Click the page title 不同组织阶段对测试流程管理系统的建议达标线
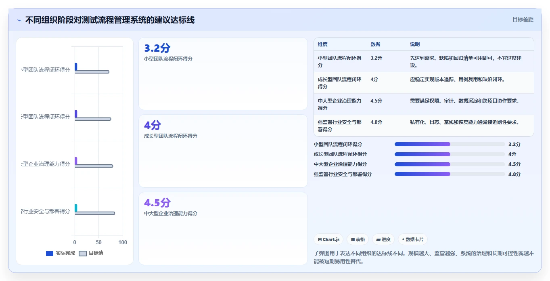Image resolution: width=550 pixels, height=281 pixels. point(110,20)
